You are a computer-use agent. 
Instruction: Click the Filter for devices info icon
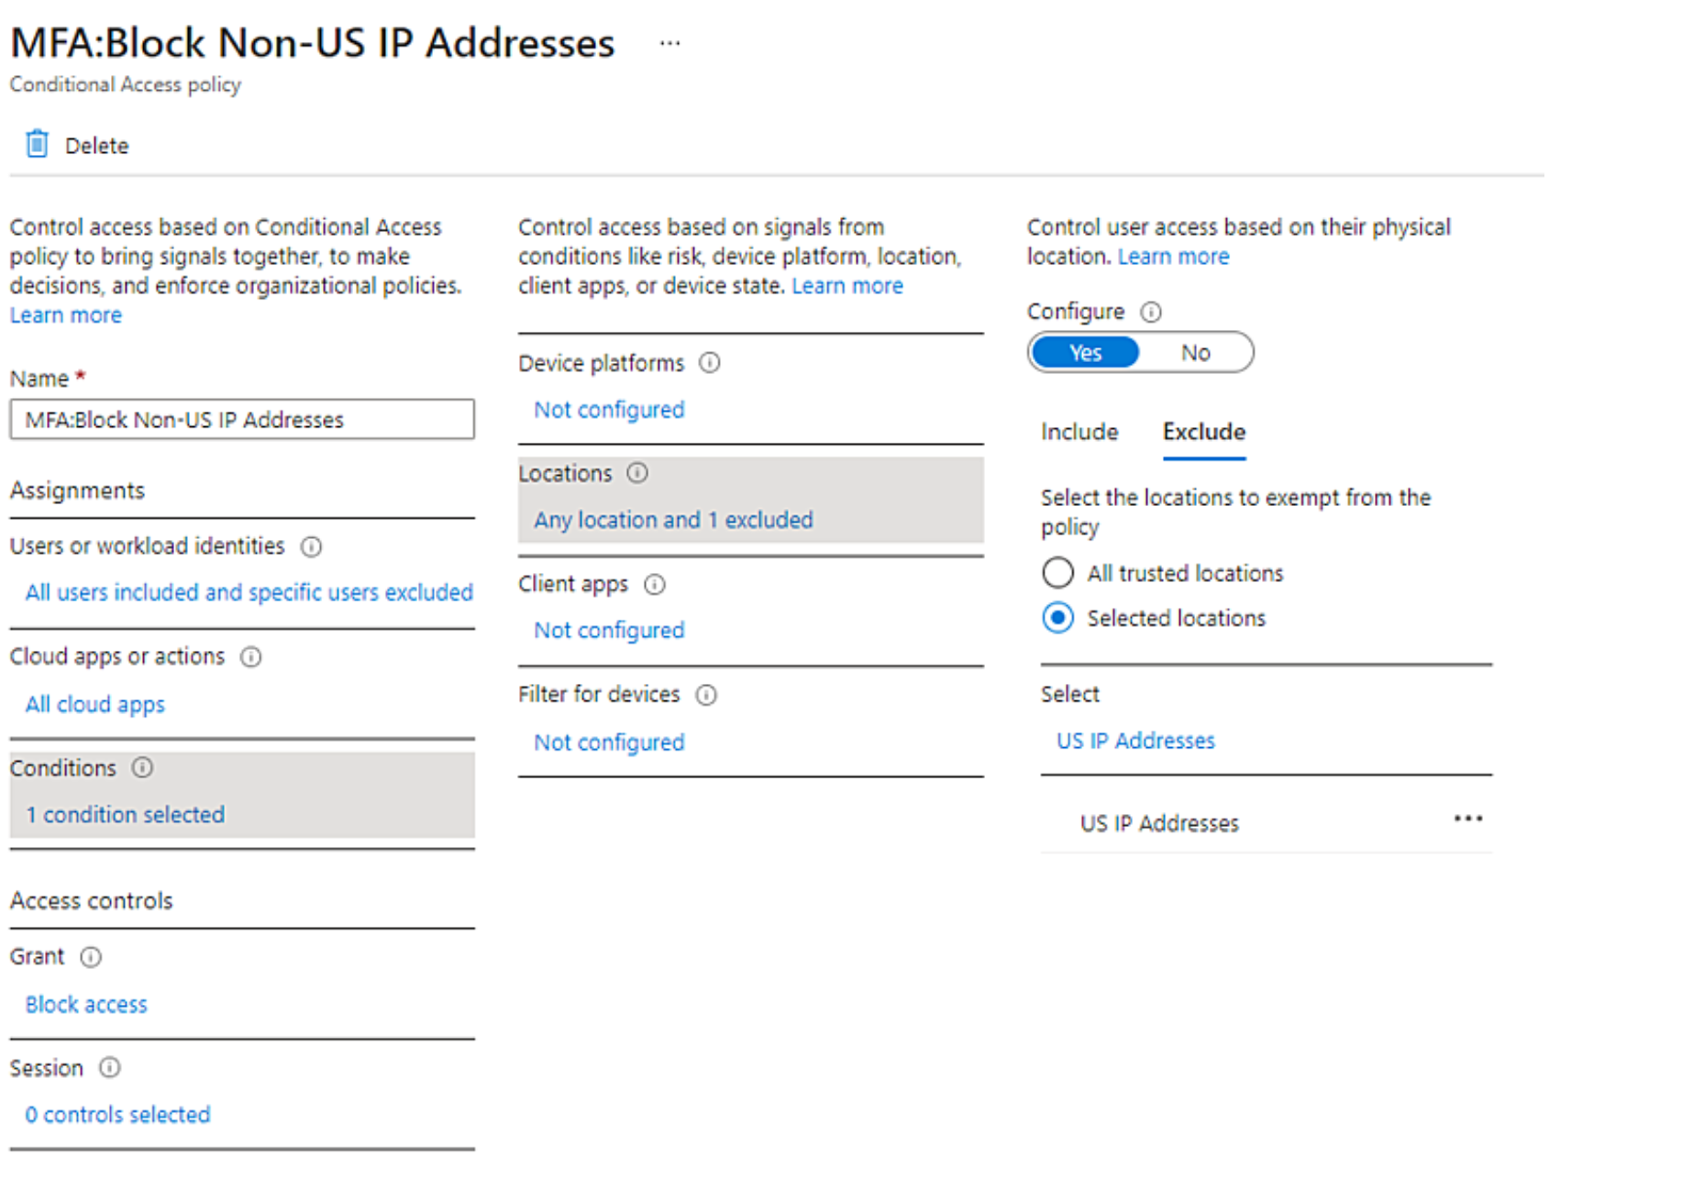click(x=706, y=695)
